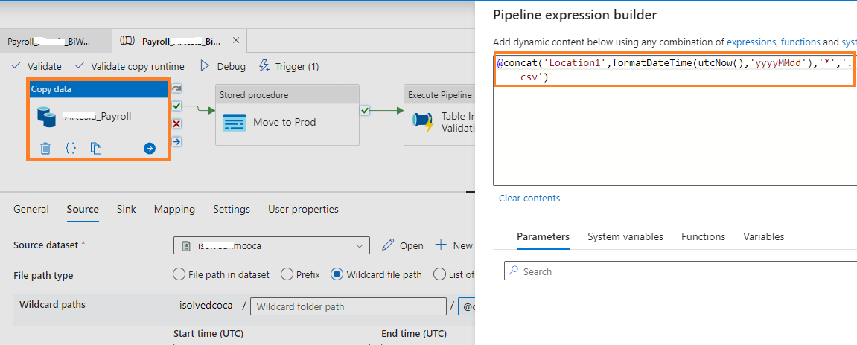Select the File path in dataset option
The height and width of the screenshot is (345, 857).
coord(179,274)
